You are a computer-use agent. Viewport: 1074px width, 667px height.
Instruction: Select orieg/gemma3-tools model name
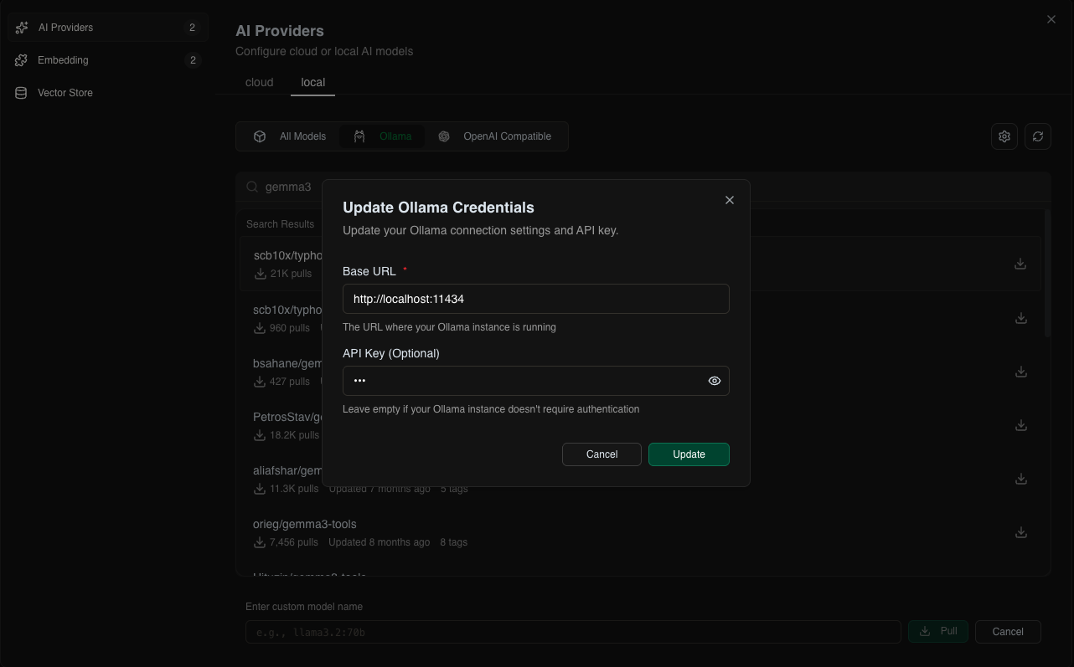click(305, 524)
